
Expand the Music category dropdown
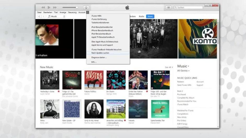click(x=183, y=66)
